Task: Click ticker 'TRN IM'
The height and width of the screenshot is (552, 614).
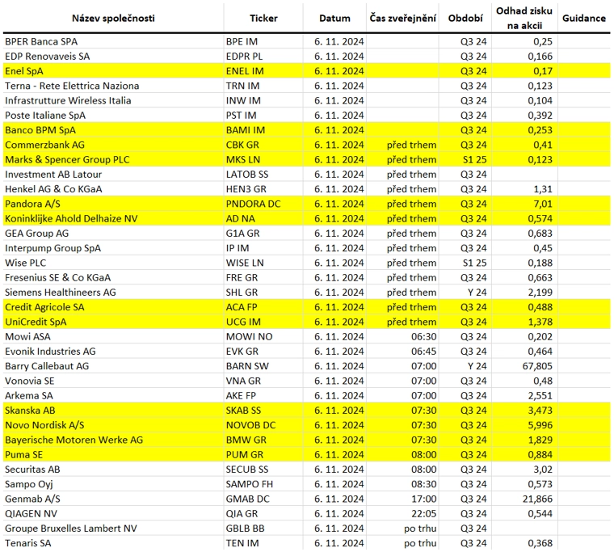Action: (x=243, y=86)
